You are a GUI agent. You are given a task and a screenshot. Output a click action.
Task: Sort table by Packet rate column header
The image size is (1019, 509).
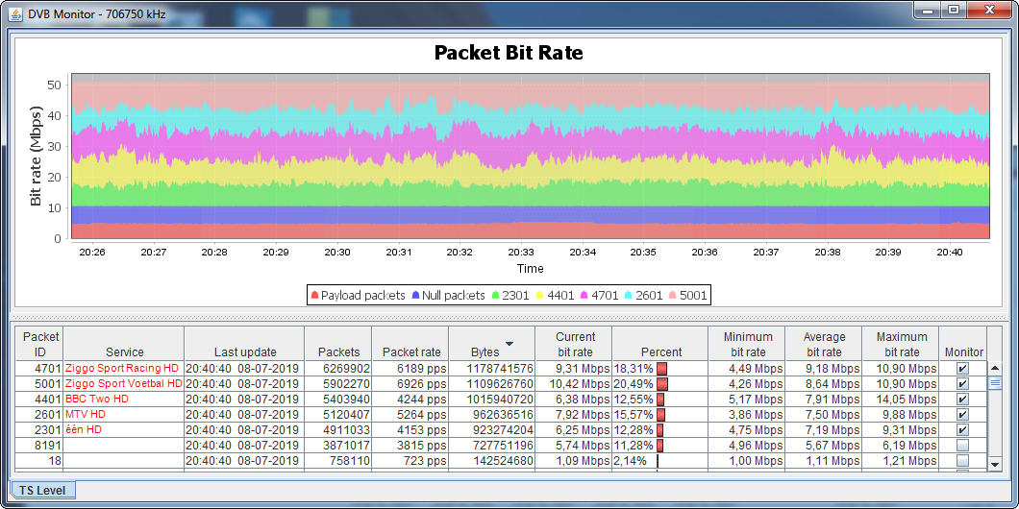point(411,352)
